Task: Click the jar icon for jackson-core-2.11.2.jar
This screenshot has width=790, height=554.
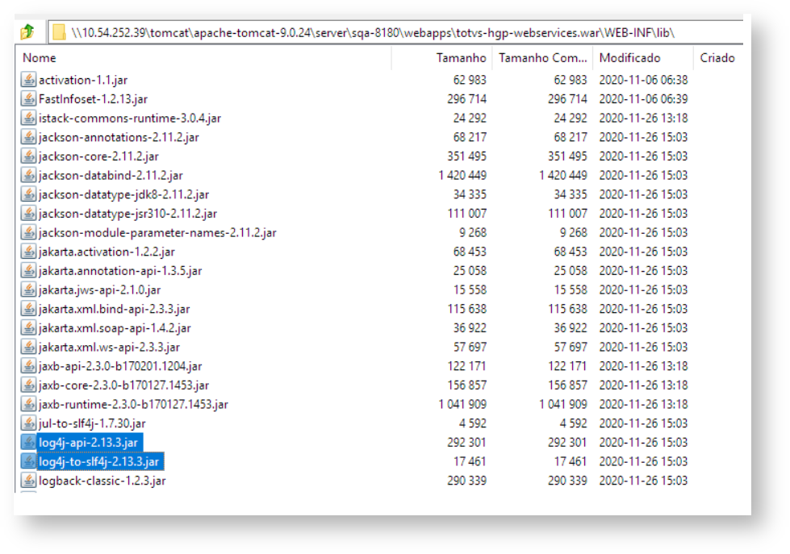Action: tap(28, 156)
